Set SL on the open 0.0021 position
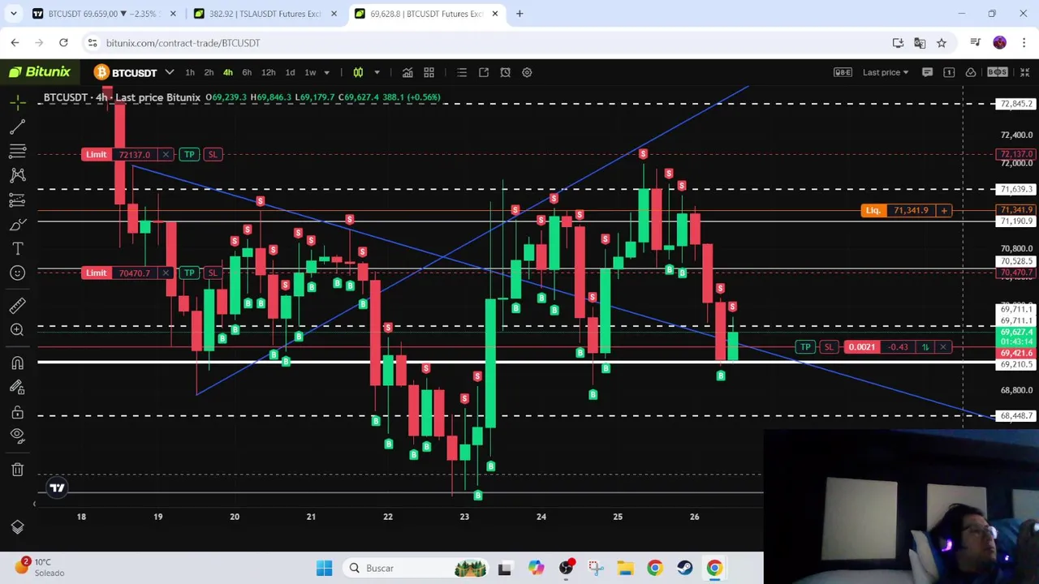This screenshot has height=584, width=1039. tap(828, 347)
